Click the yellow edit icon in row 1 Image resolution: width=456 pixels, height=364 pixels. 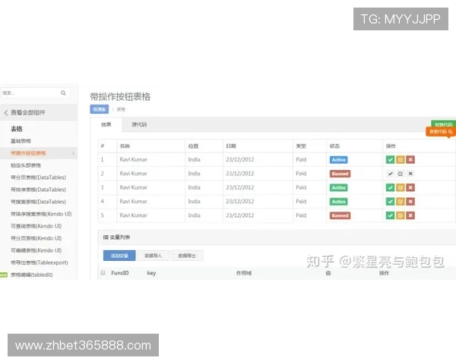401,160
